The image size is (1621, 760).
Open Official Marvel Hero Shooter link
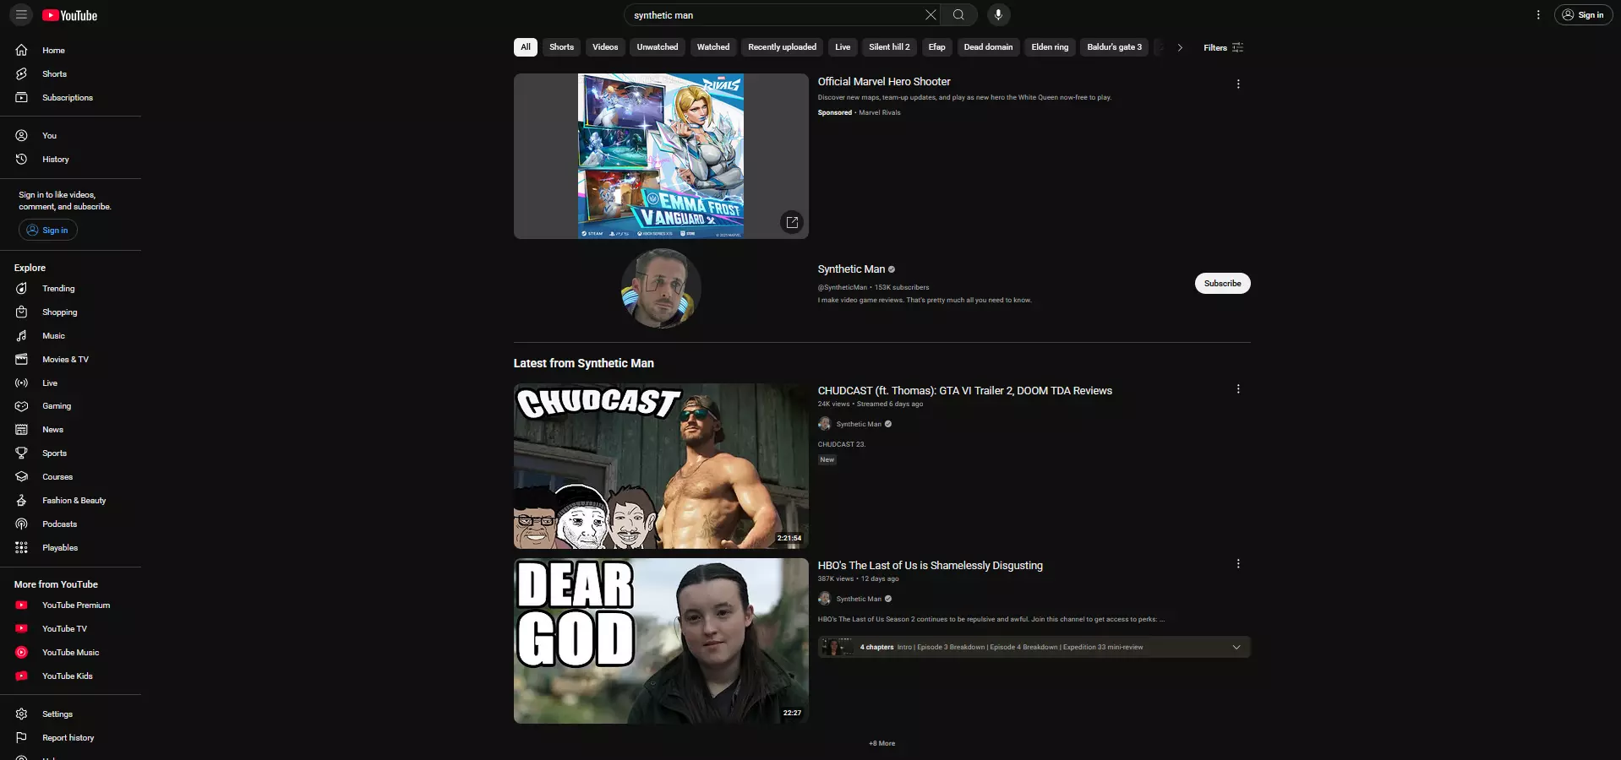point(884,82)
